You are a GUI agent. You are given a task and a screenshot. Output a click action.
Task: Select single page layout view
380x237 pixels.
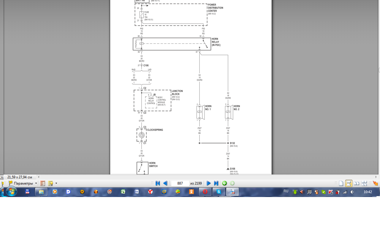coord(341,183)
